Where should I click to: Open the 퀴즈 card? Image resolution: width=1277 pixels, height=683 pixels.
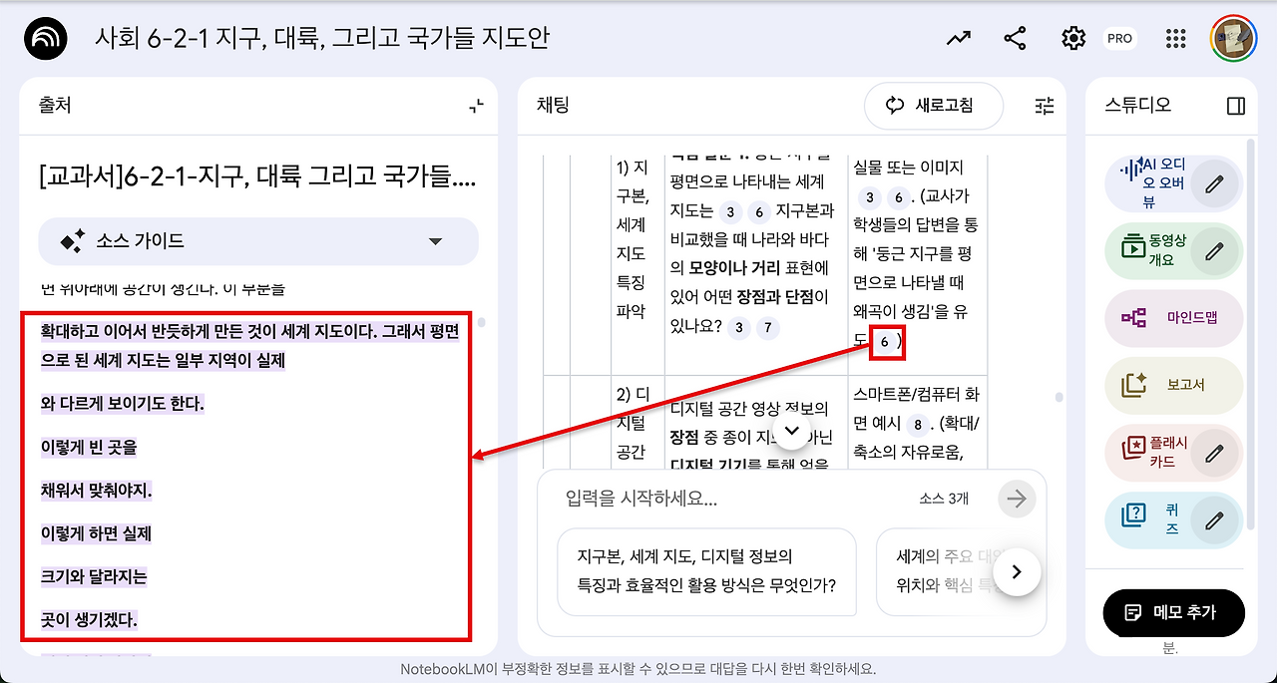point(1174,519)
